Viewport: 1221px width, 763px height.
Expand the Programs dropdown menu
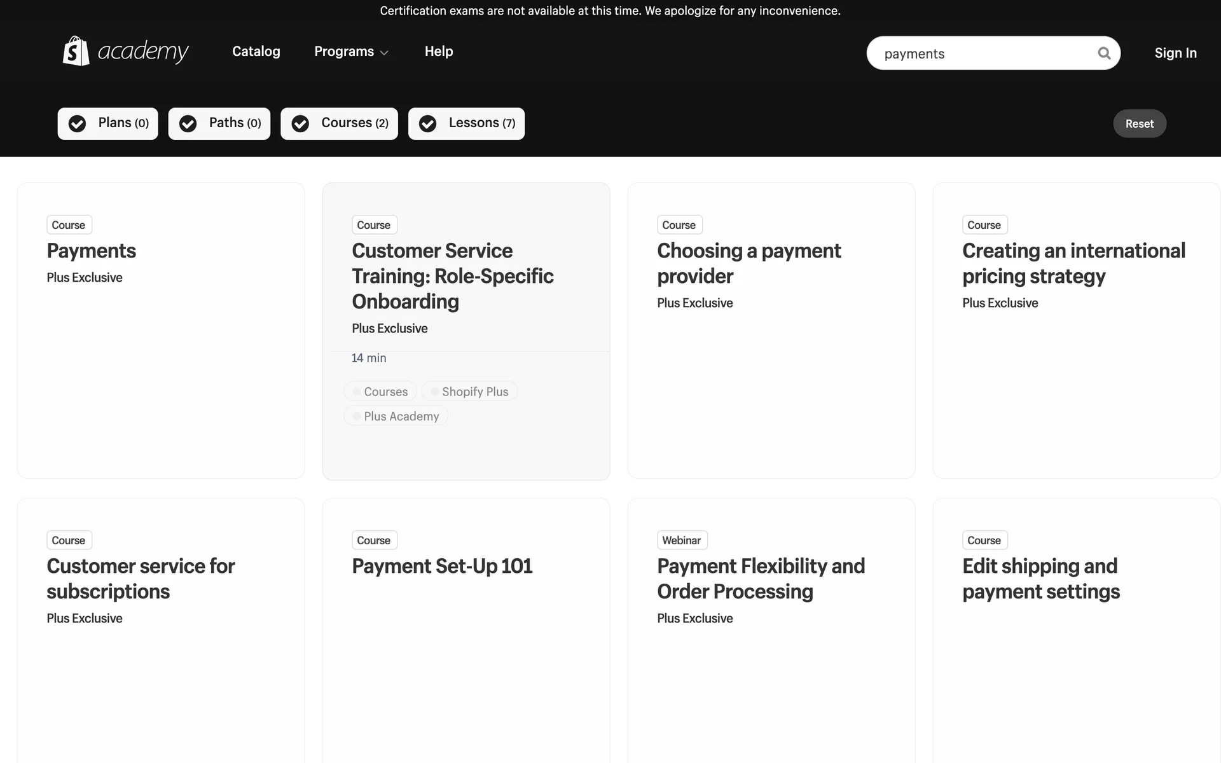[351, 52]
